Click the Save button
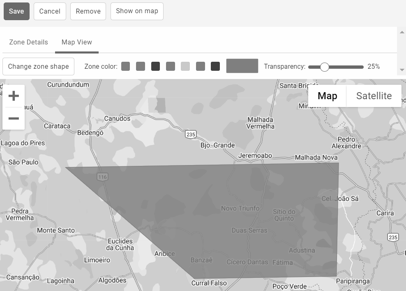406x291 pixels. (16, 12)
